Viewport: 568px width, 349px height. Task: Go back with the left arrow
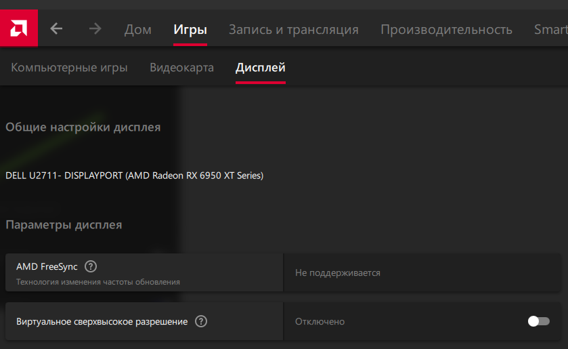click(56, 28)
